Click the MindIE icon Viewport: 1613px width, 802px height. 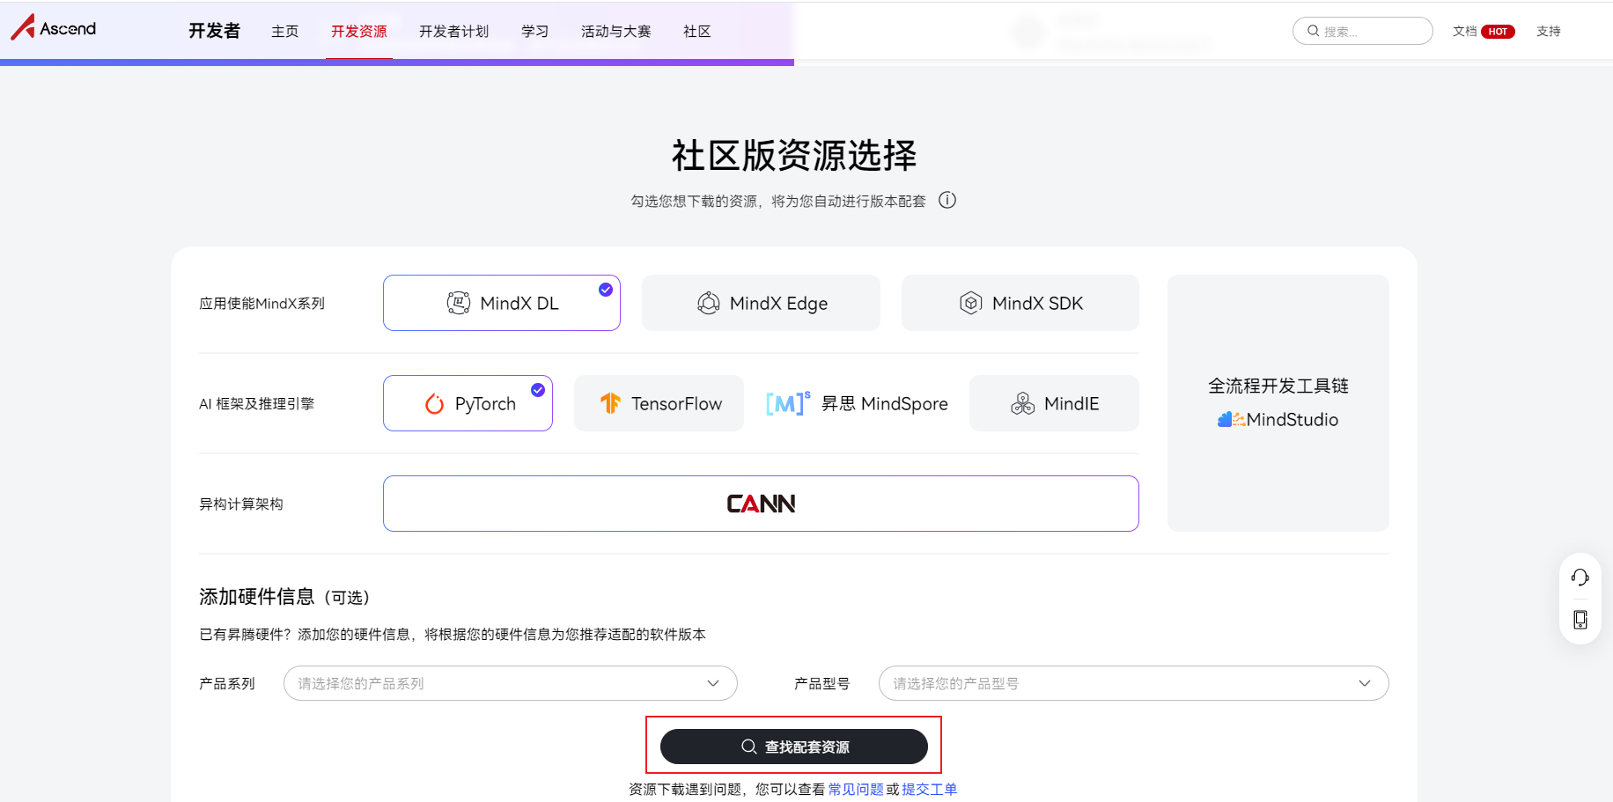(1022, 403)
